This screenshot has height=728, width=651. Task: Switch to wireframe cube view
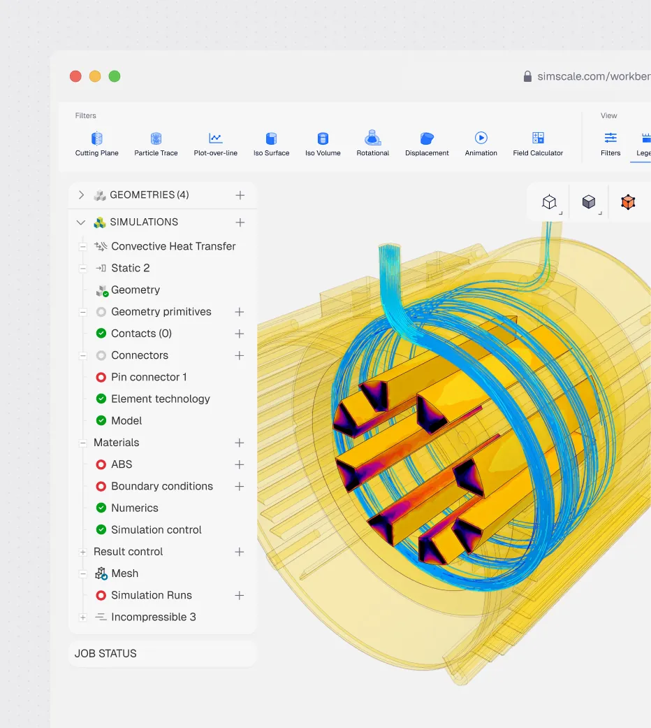click(550, 202)
